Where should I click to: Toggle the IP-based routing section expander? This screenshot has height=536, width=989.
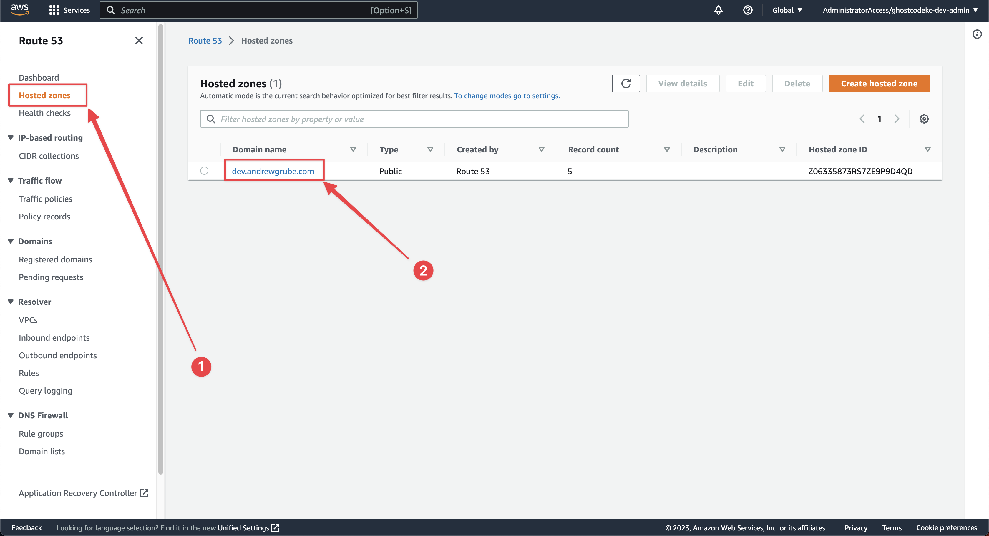point(11,137)
